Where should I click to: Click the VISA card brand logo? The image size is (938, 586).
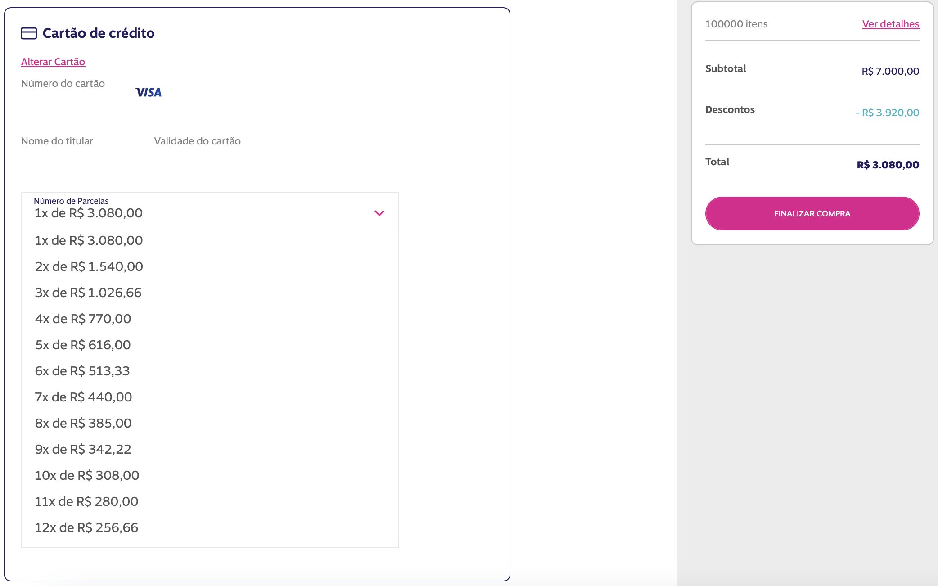pyautogui.click(x=149, y=92)
